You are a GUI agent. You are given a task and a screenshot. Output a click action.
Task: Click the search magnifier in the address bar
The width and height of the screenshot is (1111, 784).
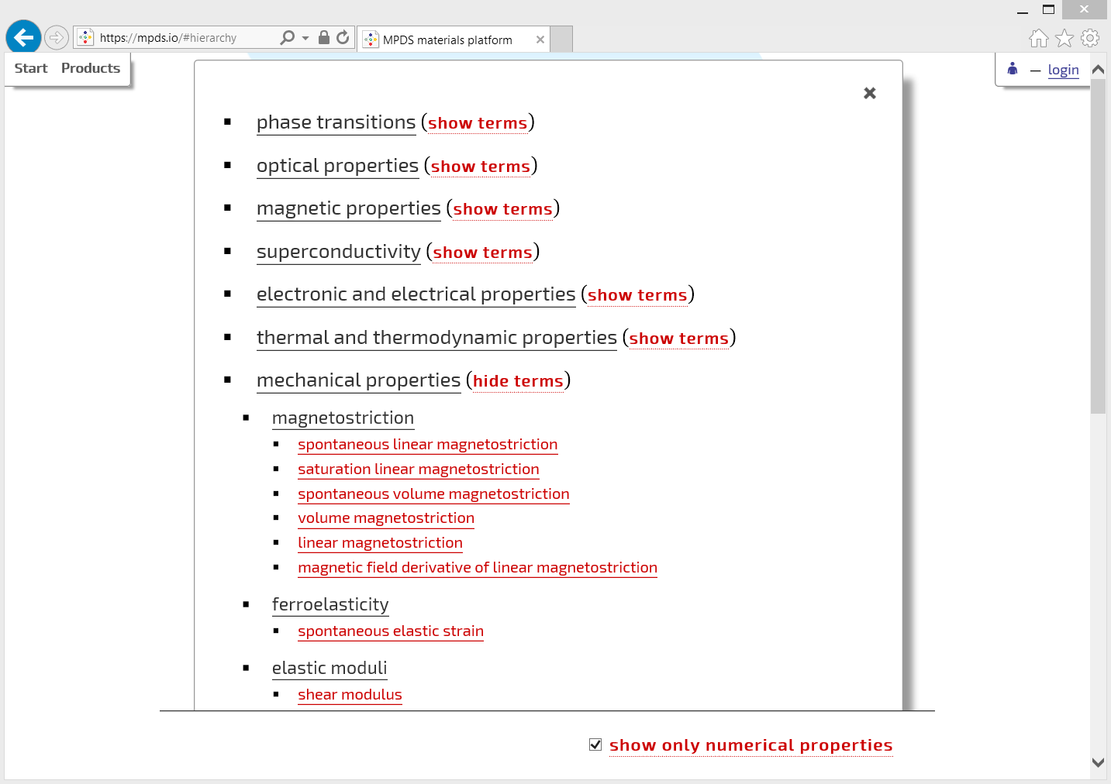pos(287,36)
